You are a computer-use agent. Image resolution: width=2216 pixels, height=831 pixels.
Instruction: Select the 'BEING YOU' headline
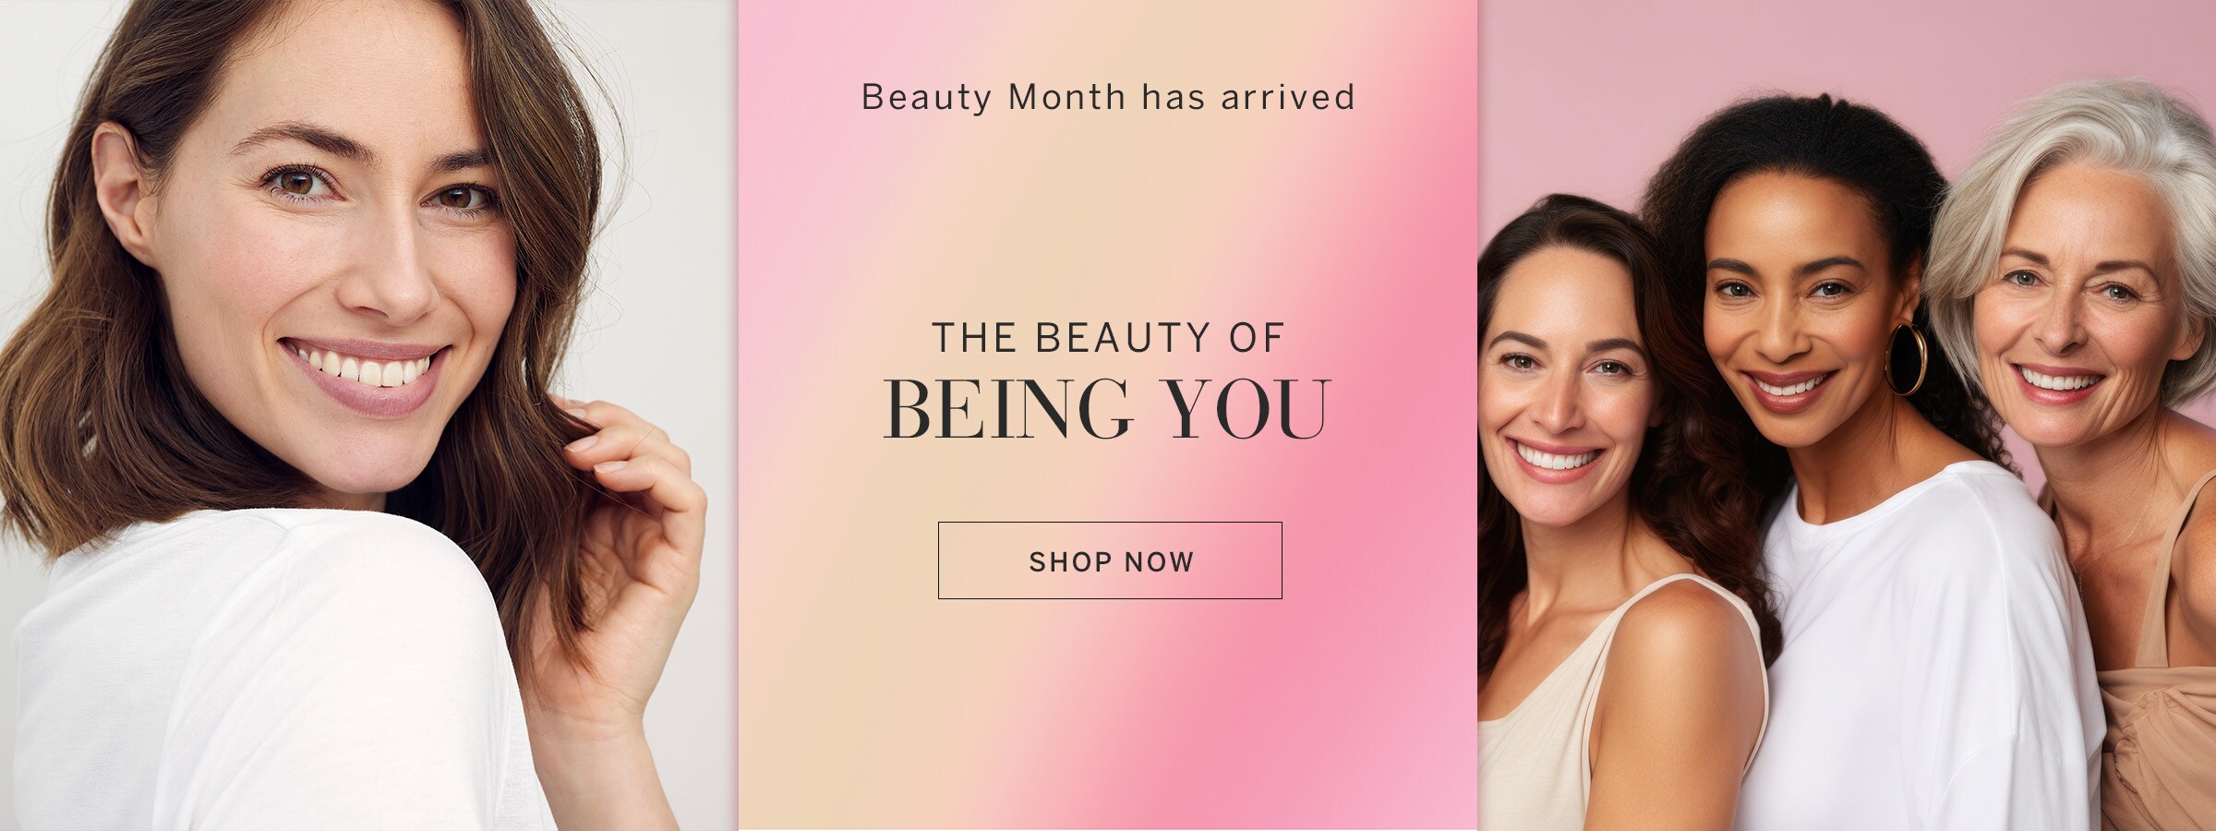point(1108,409)
